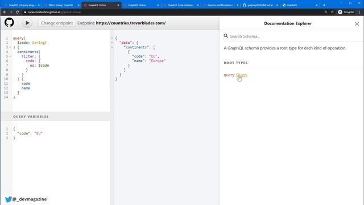The width and height of the screenshot is (364, 205).
Task: Click the browser back arrow
Action: (x=5, y=12)
